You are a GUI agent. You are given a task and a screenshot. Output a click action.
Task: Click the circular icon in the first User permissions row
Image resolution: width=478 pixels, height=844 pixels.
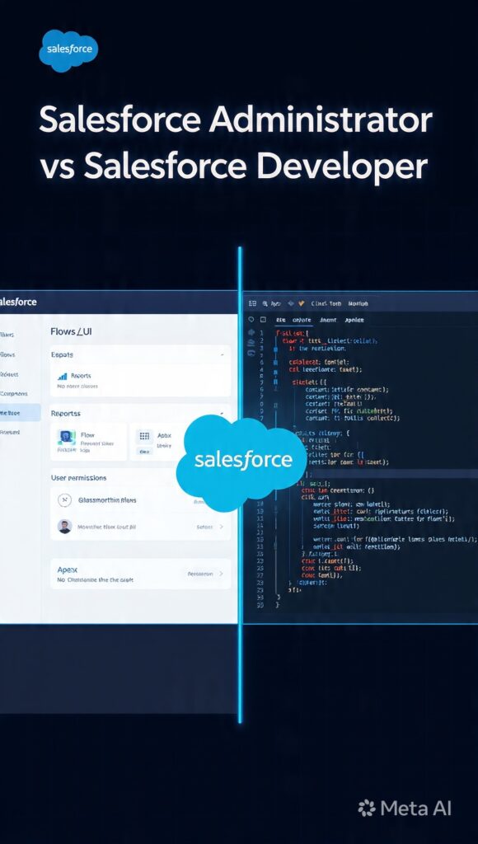(x=64, y=500)
